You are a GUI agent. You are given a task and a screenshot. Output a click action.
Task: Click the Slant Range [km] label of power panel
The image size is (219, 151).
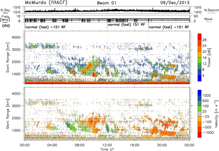(x=8, y=58)
